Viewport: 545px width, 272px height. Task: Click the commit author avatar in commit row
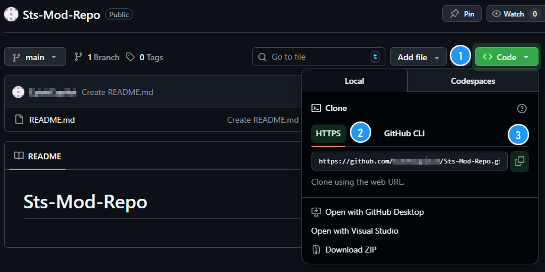click(x=18, y=92)
